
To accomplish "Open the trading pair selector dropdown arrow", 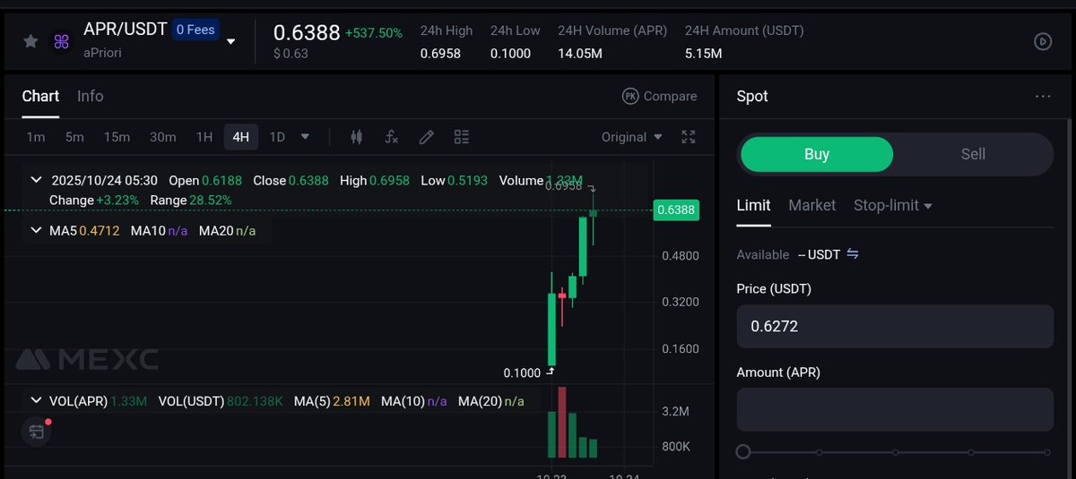I will click(x=231, y=41).
